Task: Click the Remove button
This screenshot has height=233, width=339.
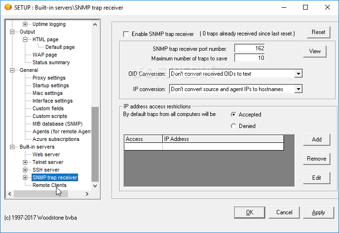Action: point(316,159)
